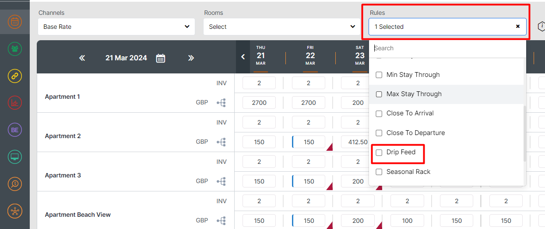Select the Seasonal Rack rule option

tap(408, 172)
